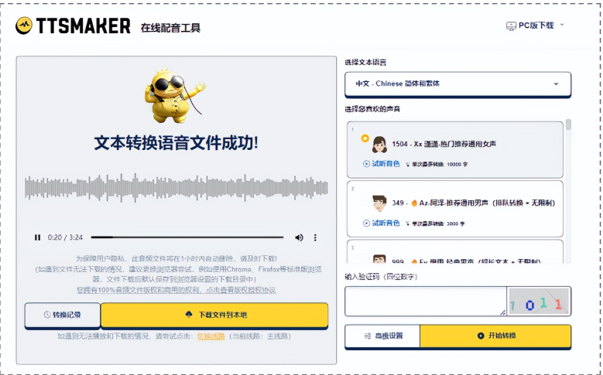
Task: Expand the 中文 - Chinese language dropdown
Action: point(457,84)
